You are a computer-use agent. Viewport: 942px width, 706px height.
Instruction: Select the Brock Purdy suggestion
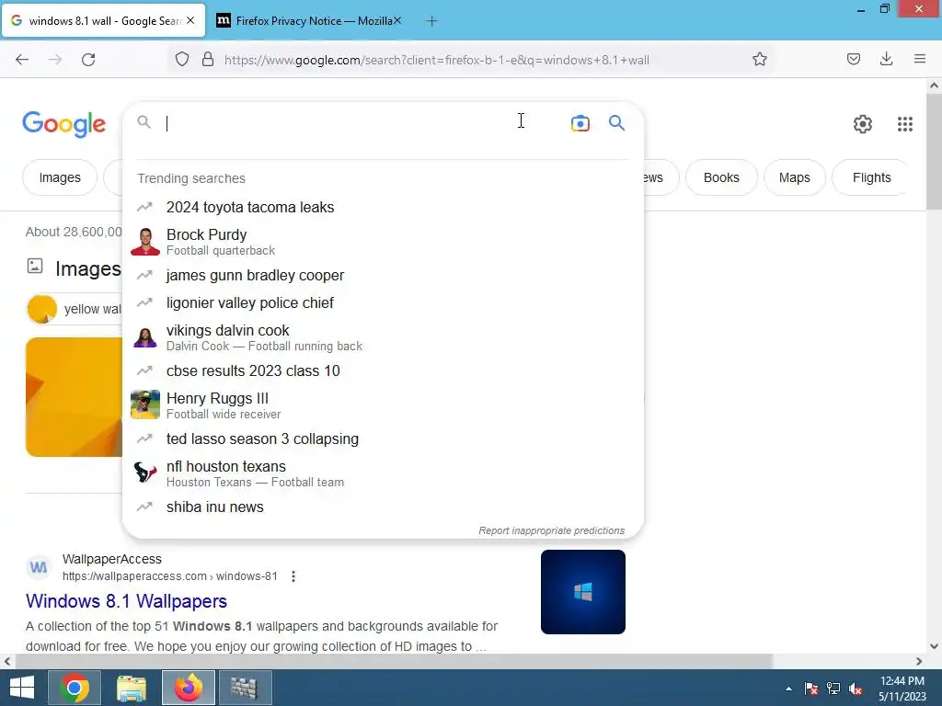tap(383, 242)
